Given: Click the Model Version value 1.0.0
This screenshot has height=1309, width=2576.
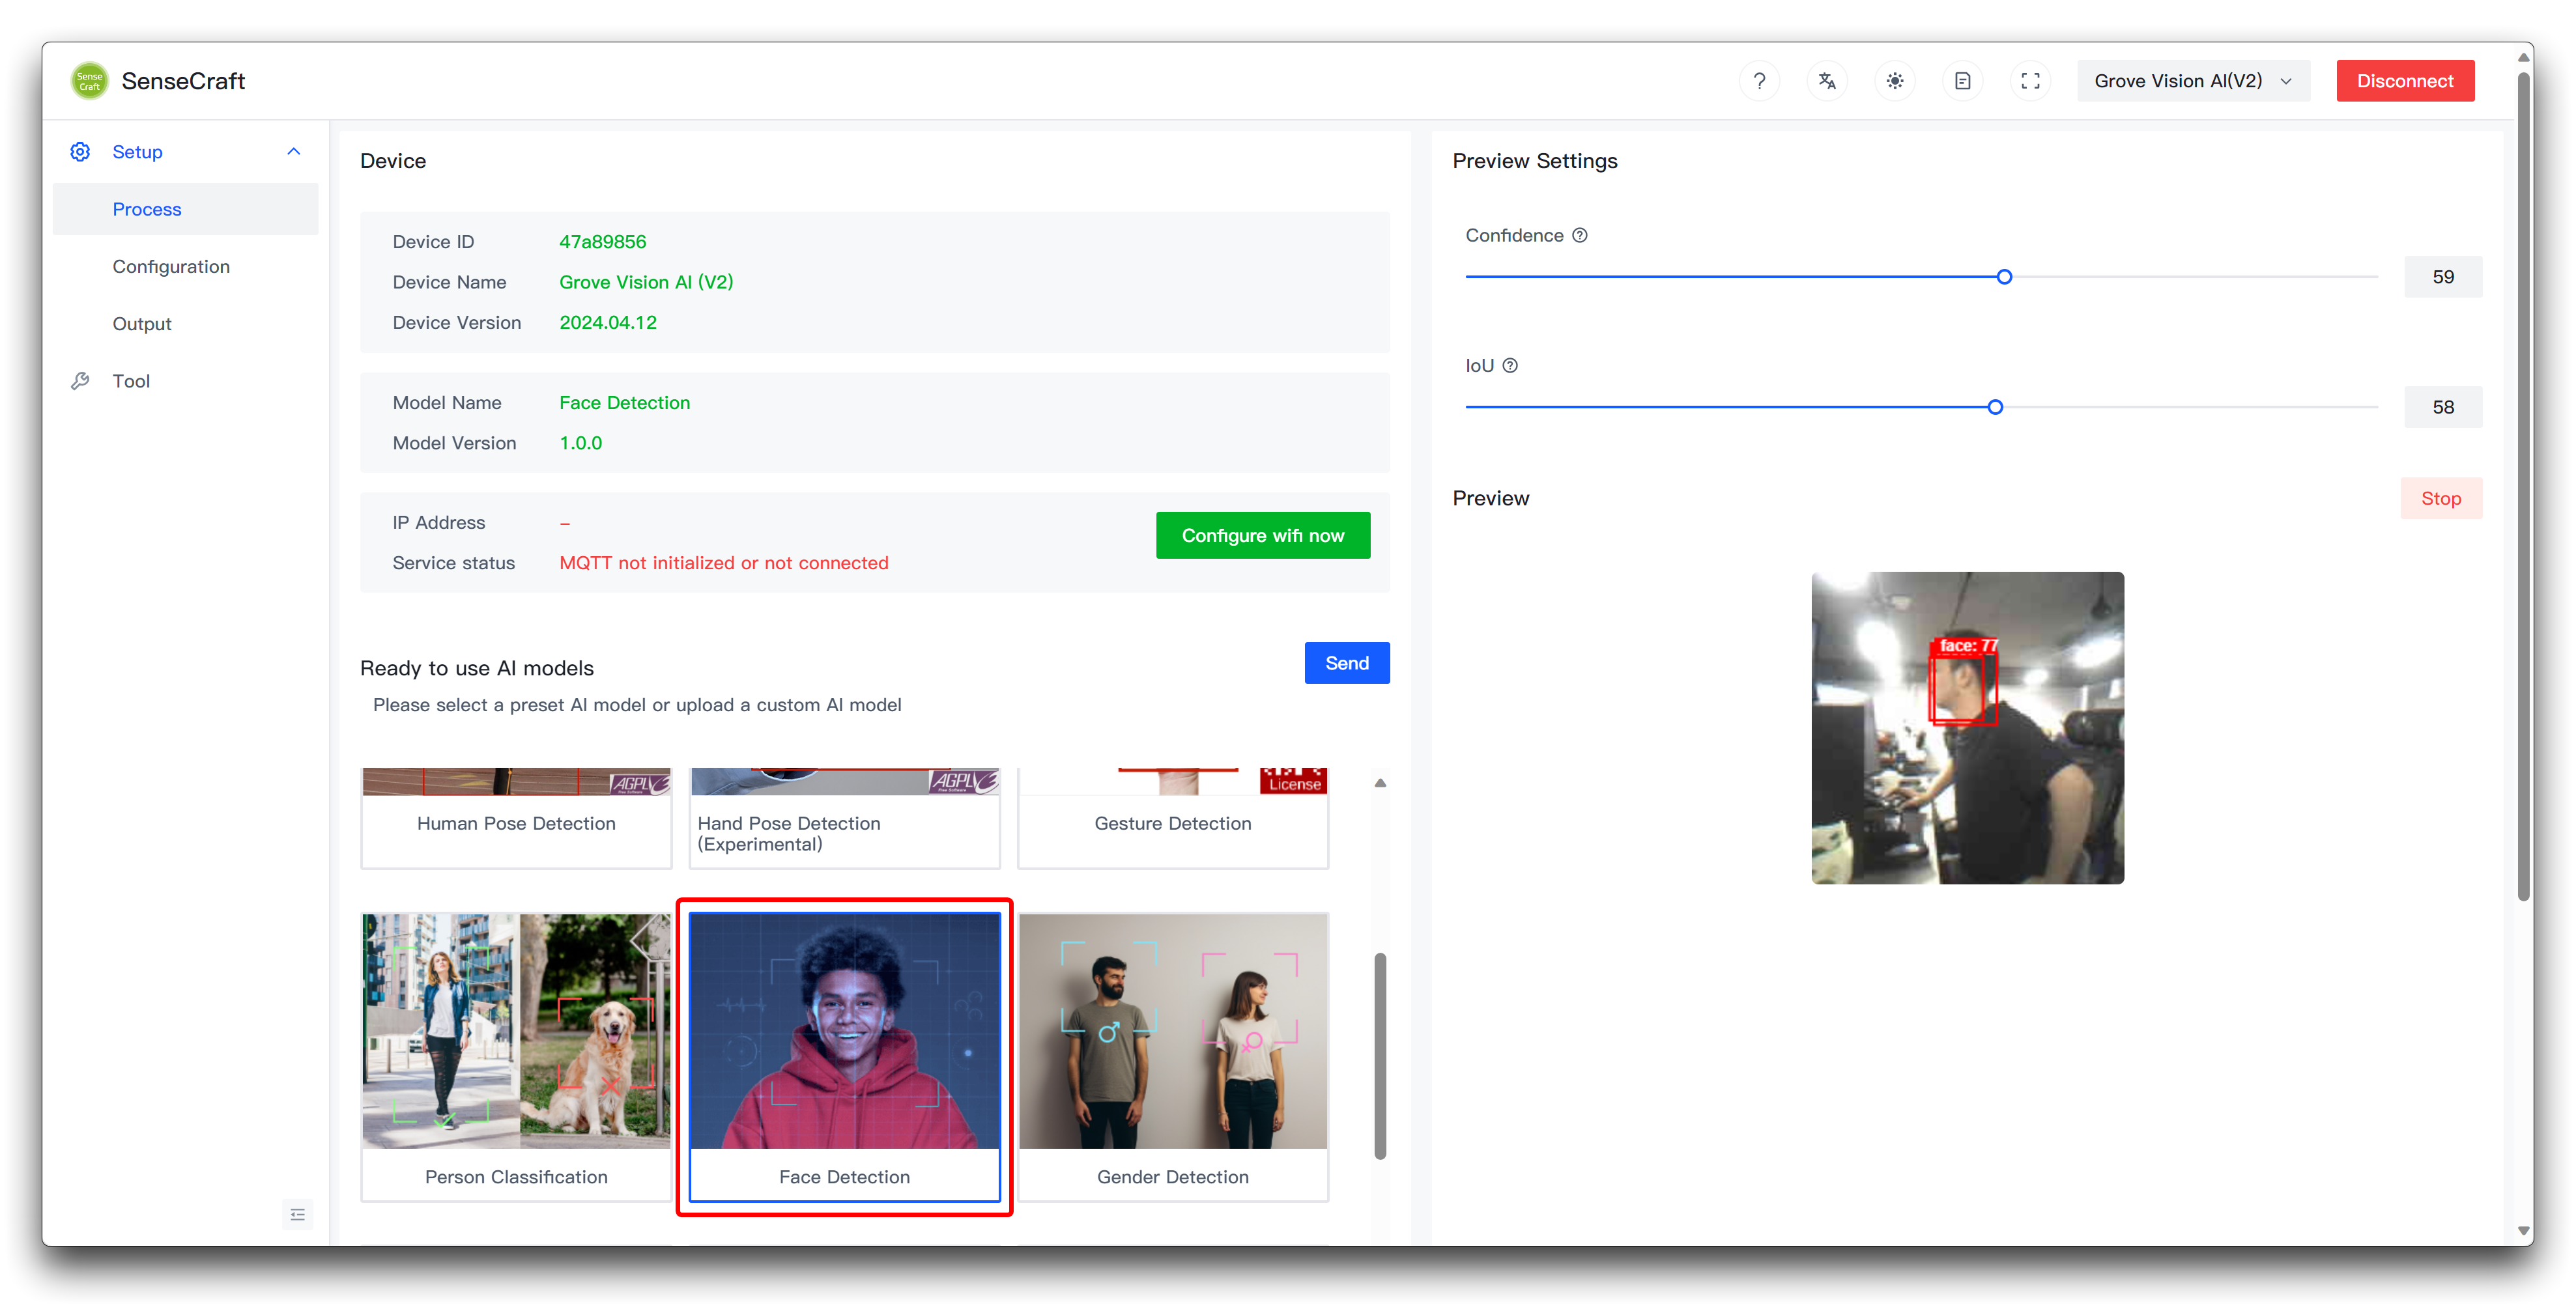Looking at the screenshot, I should (x=580, y=443).
